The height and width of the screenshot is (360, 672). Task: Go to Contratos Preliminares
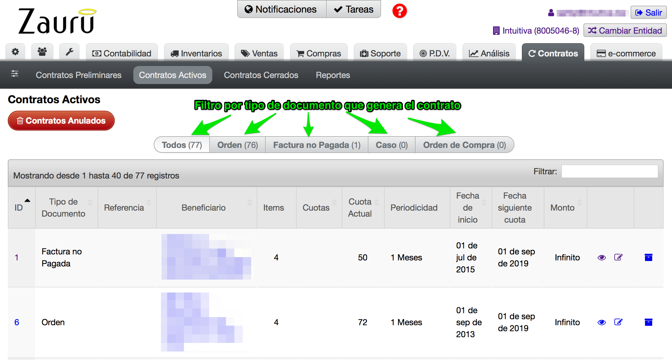coord(79,75)
